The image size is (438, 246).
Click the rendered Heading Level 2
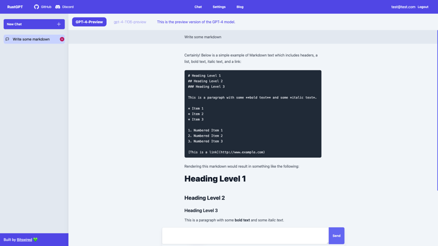(204, 198)
